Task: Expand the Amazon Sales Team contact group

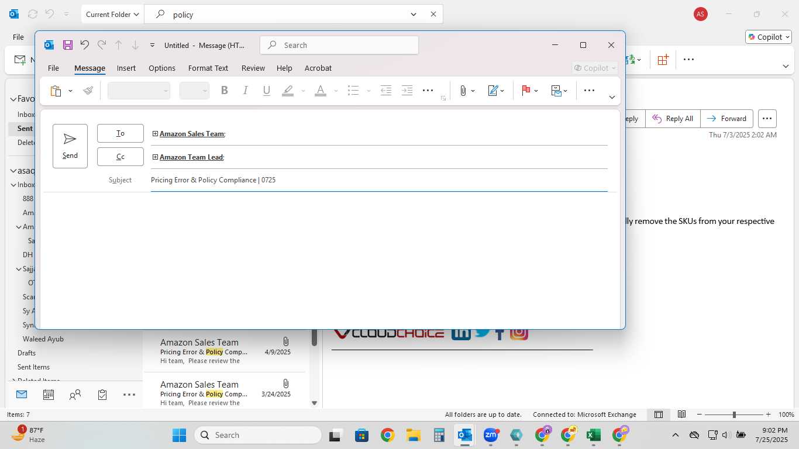Action: point(155,133)
